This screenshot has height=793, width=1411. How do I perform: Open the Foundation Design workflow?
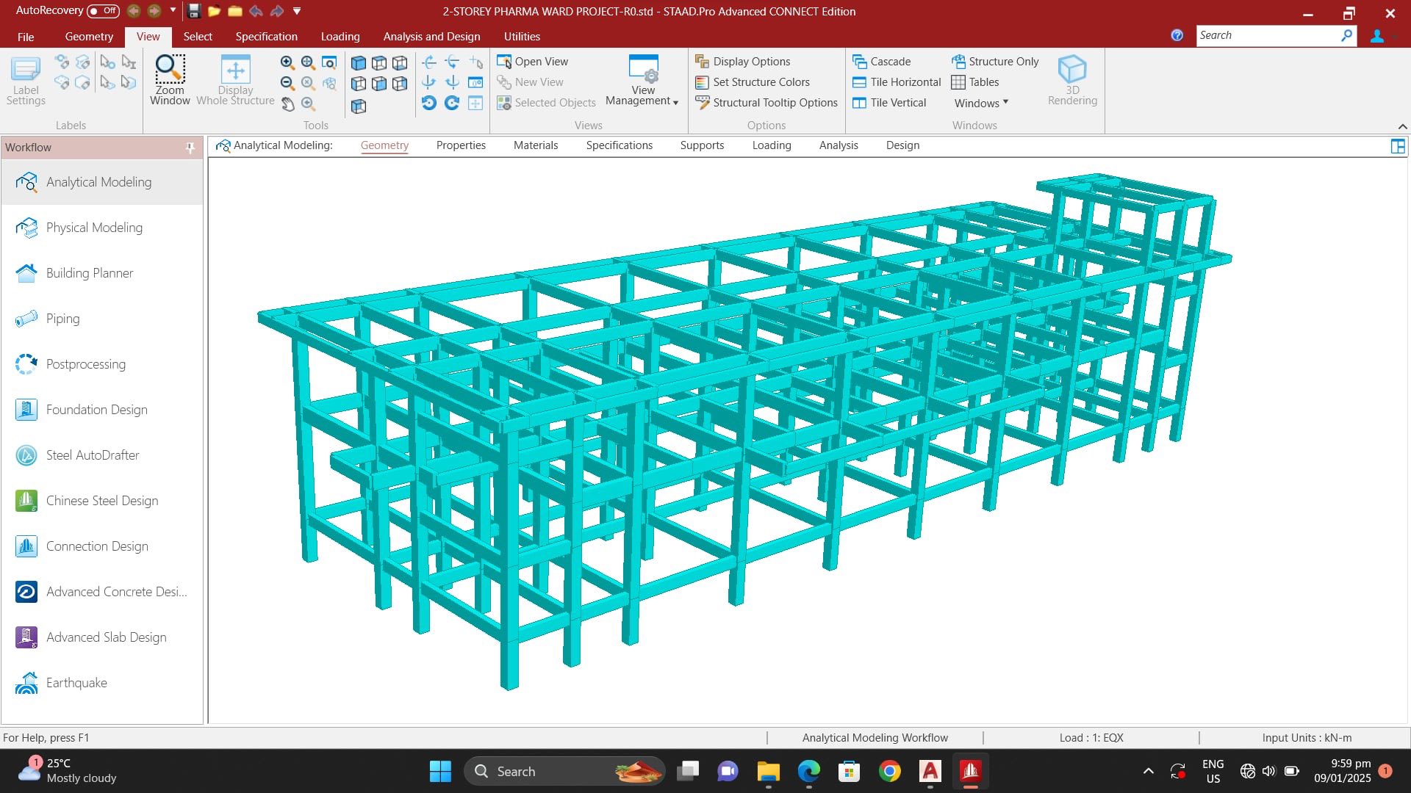[x=102, y=410]
